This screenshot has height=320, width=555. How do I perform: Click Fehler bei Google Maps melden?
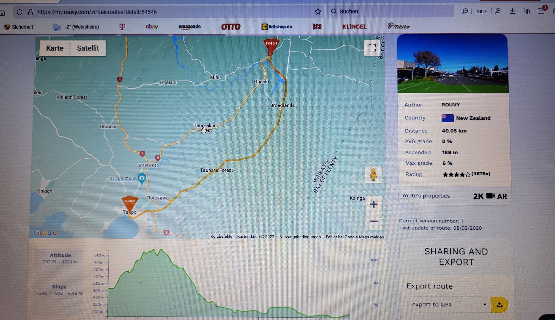[x=355, y=237]
